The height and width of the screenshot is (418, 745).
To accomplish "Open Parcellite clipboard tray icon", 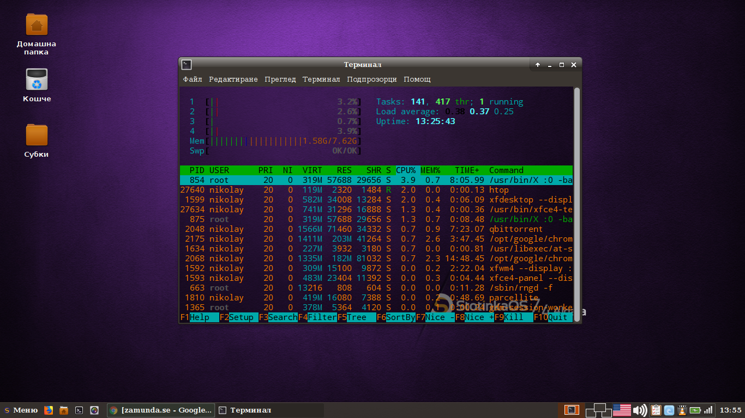I will [656, 410].
